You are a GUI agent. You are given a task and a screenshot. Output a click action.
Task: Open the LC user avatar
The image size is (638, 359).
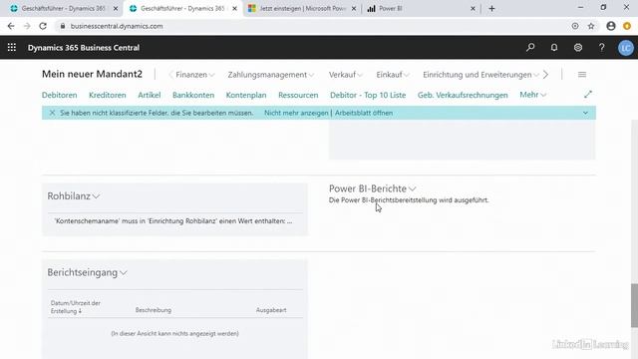click(626, 48)
